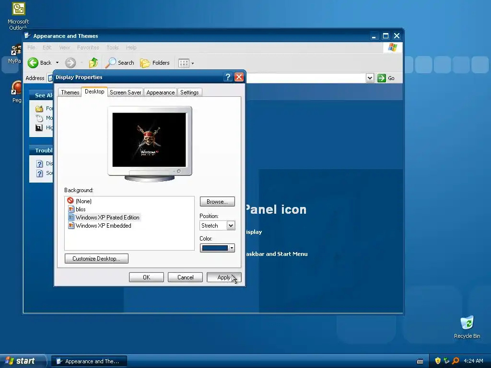Select Windows XP Pirated Edition background

tap(107, 218)
